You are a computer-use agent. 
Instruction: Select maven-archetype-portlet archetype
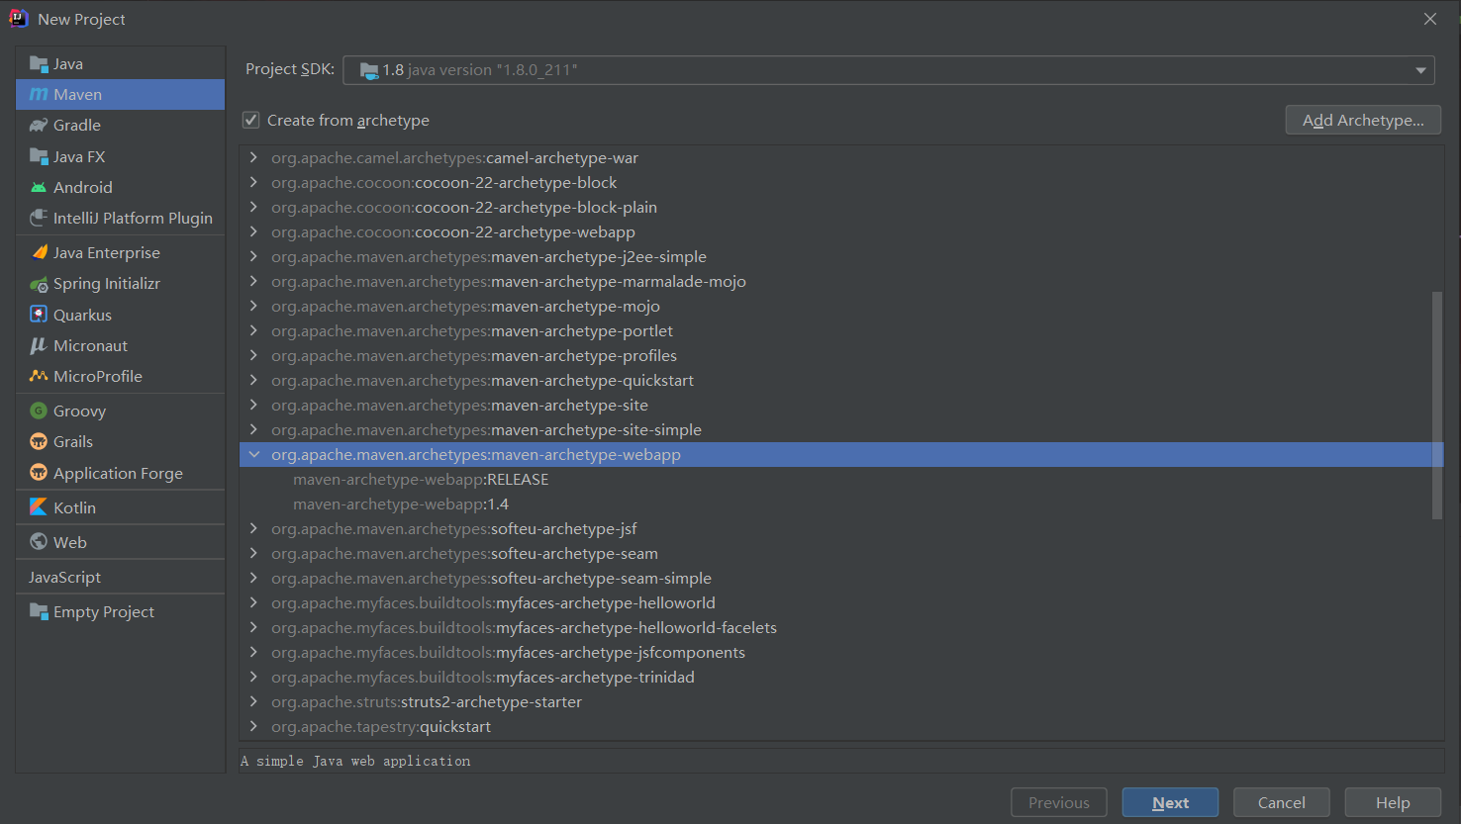(472, 331)
